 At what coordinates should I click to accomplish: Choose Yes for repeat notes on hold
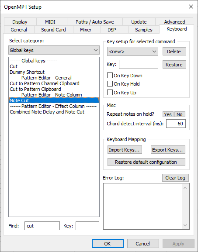[x=168, y=114]
